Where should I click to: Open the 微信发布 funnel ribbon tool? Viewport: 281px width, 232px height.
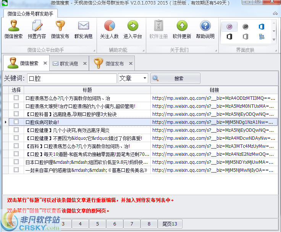click(x=60, y=29)
